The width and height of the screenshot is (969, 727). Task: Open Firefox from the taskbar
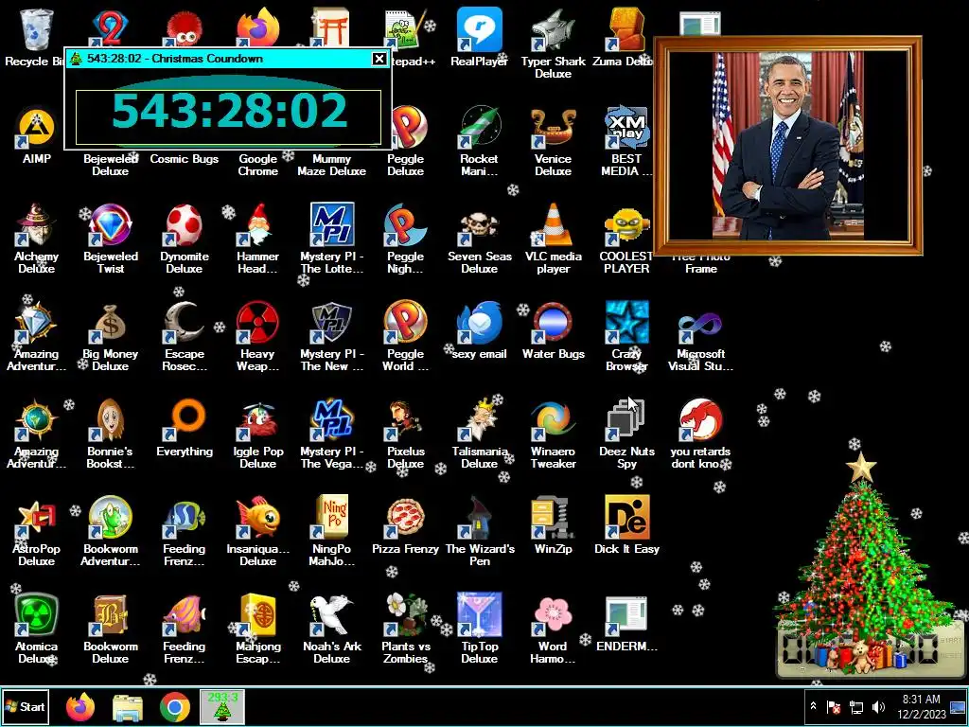click(x=80, y=706)
